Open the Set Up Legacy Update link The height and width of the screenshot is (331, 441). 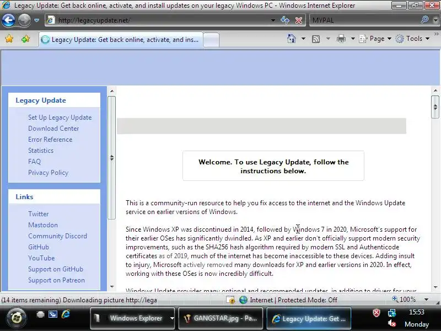pyautogui.click(x=60, y=118)
